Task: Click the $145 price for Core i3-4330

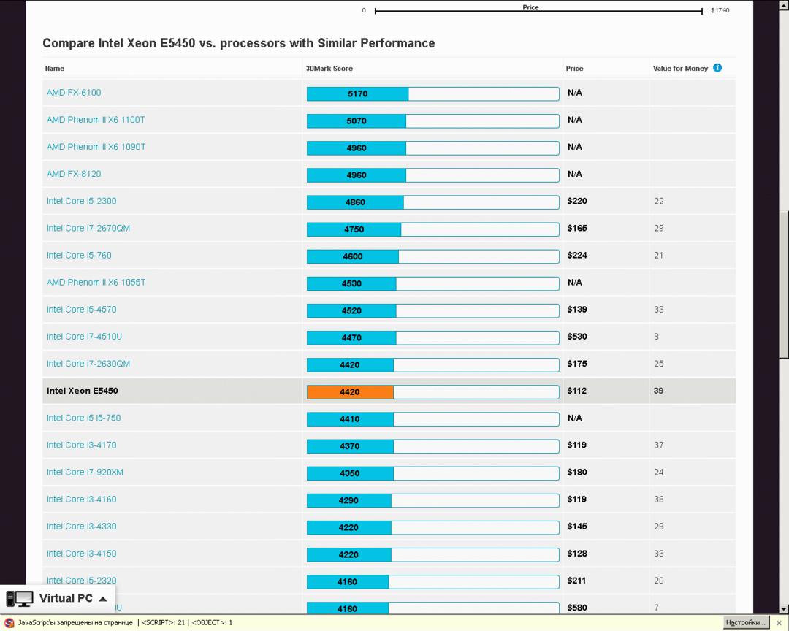Action: point(576,527)
